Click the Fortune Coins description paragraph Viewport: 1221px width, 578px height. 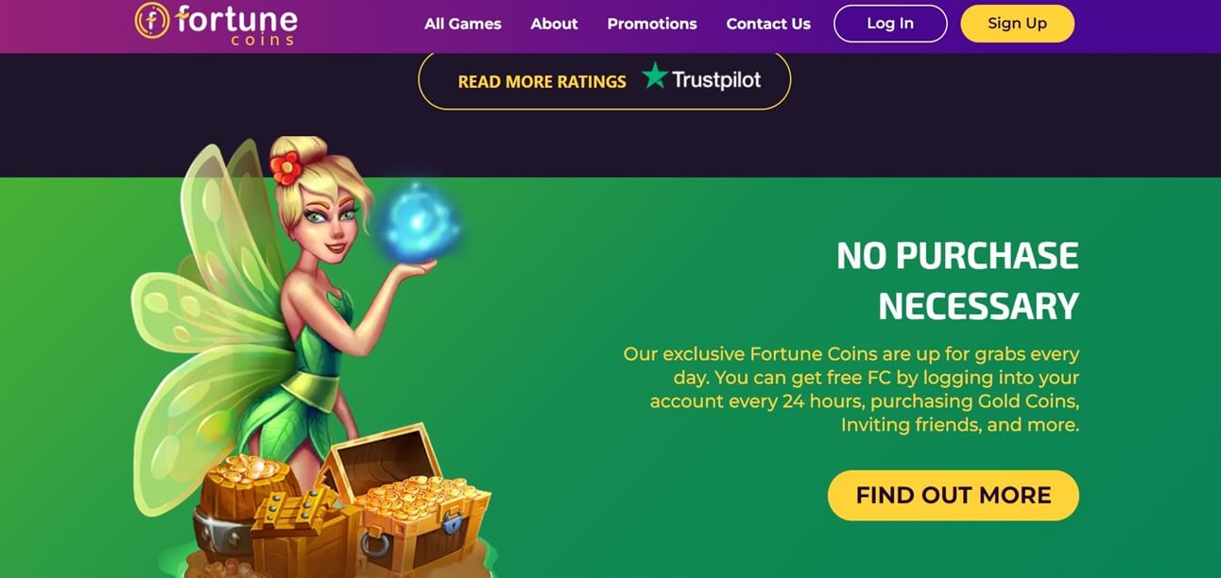tap(851, 389)
